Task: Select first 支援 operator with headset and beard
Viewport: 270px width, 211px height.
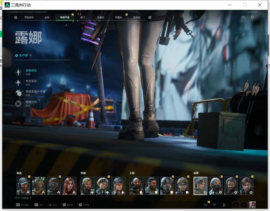Action: pyautogui.click(x=88, y=186)
